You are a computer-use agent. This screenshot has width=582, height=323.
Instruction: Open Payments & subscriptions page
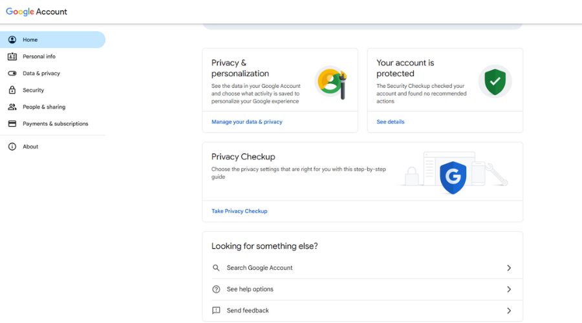53,123
